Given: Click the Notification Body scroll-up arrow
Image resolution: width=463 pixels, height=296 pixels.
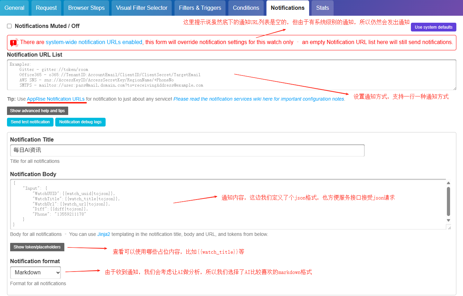Looking at the screenshot, I should click(x=448, y=183).
